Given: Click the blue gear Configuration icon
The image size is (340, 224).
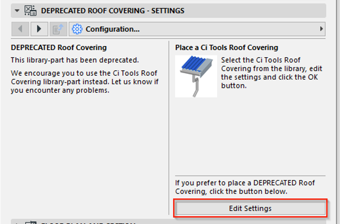Looking at the screenshot, I should (77, 29).
